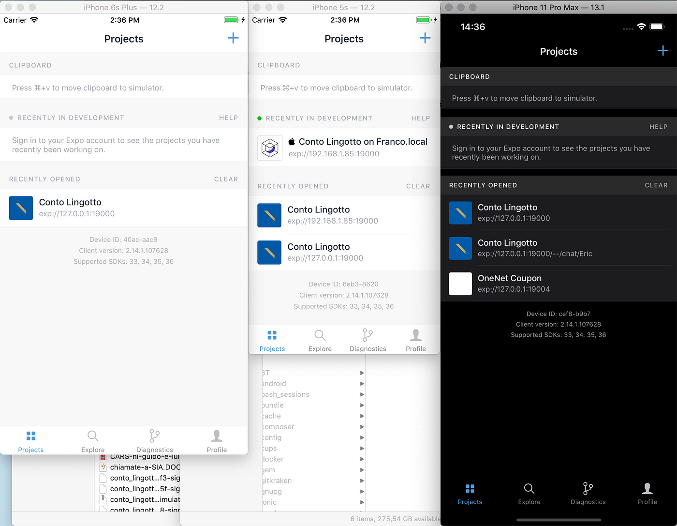Open OneNet Coupon project in iPhone 11 Pro Max

[559, 284]
